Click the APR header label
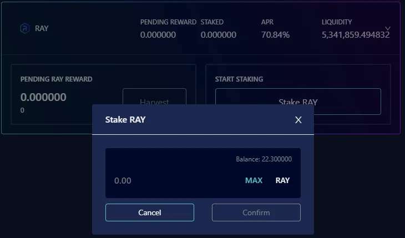 tap(267, 22)
